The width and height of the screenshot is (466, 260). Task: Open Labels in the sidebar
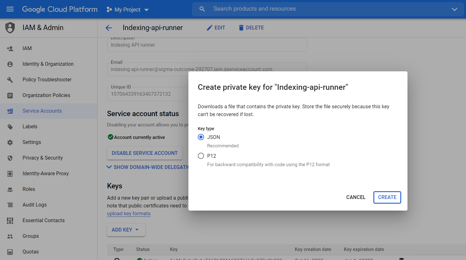(x=30, y=126)
